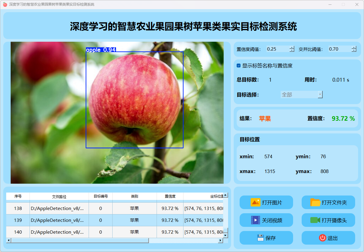This screenshot has width=364, height=252.
Task: Select the 类别 column header
Action: click(134, 196)
